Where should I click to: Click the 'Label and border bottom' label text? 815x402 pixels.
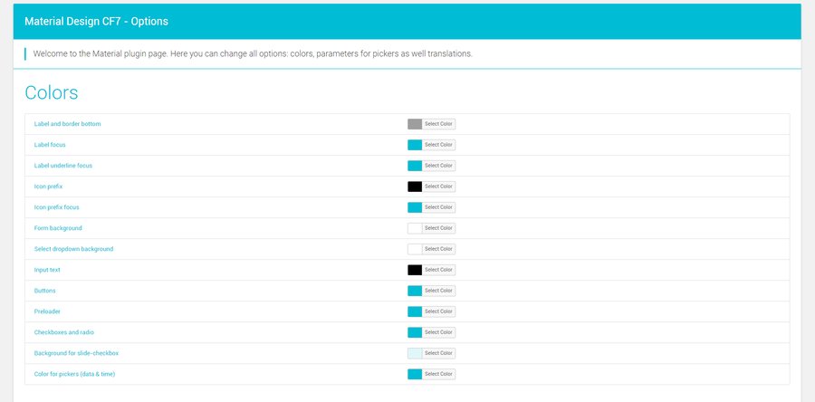68,124
